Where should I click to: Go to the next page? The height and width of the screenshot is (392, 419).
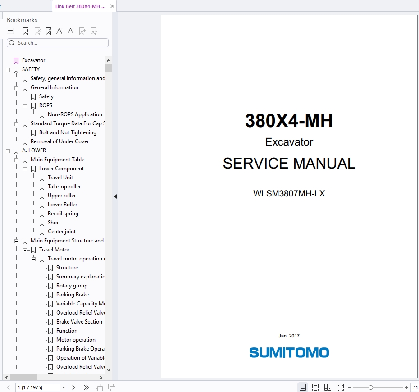(x=74, y=387)
